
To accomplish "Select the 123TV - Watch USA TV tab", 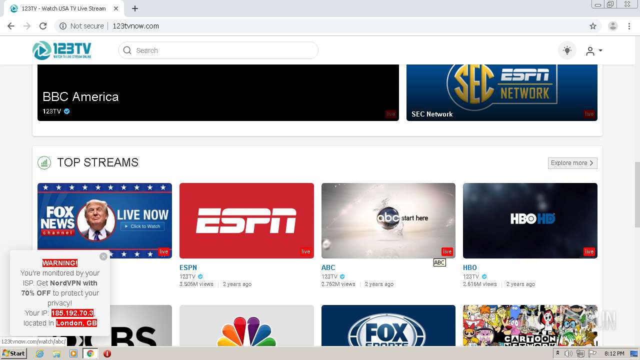I will (x=63, y=8).
